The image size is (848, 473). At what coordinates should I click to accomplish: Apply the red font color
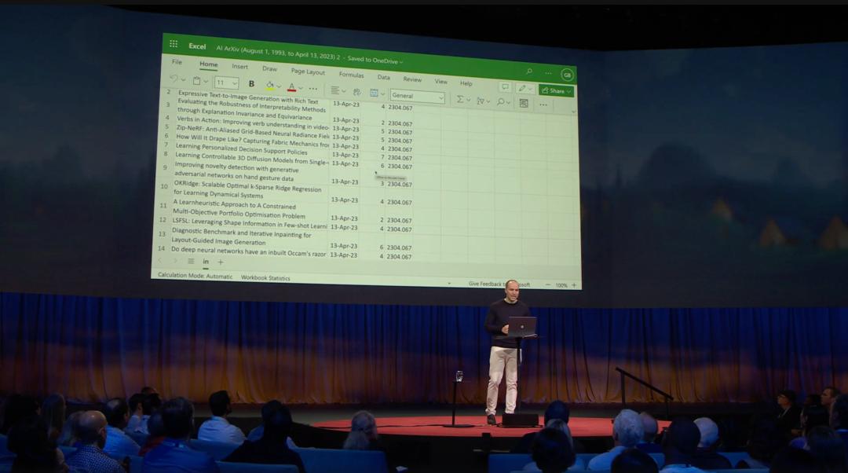click(x=292, y=86)
